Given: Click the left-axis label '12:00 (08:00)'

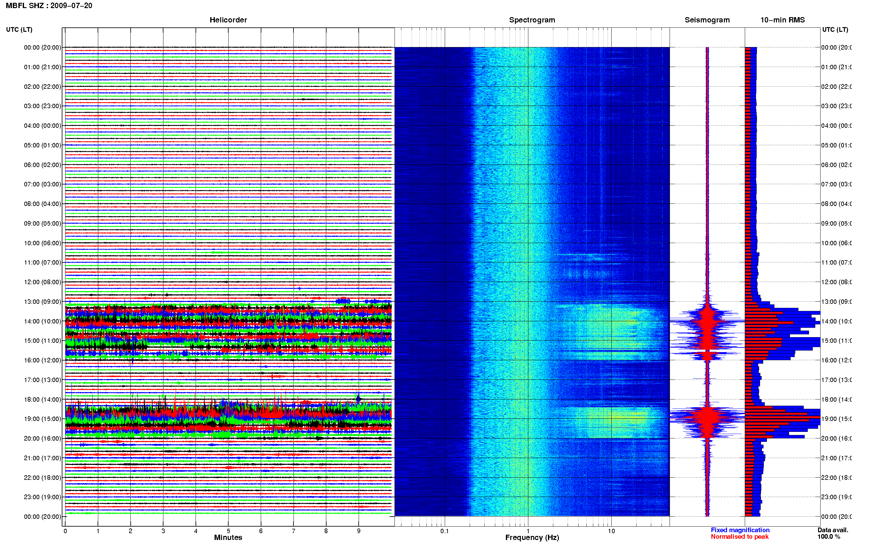Looking at the screenshot, I should [42, 282].
